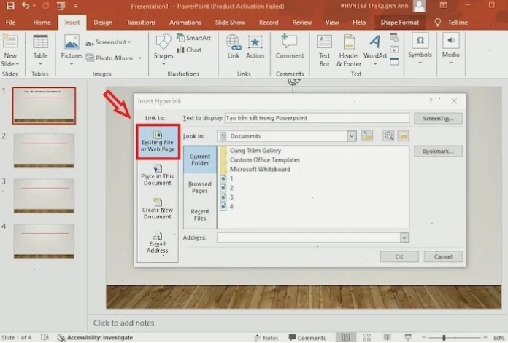Image resolution: width=508 pixels, height=343 pixels.
Task: Switch to the Home tab
Action: point(42,23)
